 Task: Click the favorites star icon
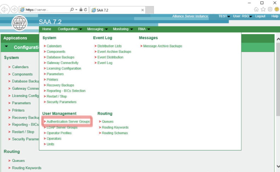point(263,10)
